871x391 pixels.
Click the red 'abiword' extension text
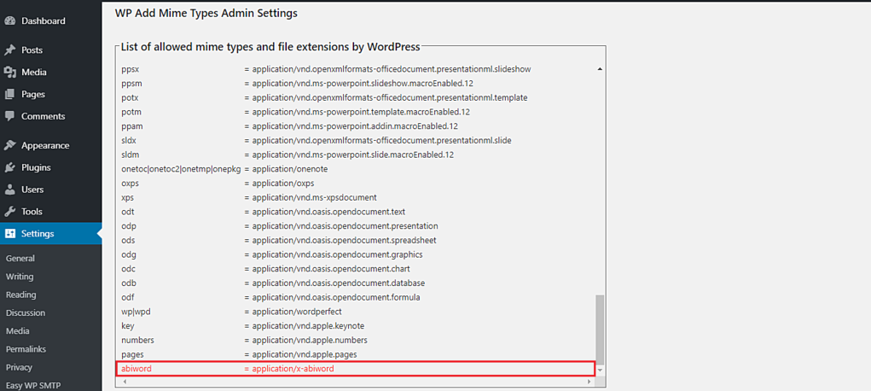(x=136, y=369)
